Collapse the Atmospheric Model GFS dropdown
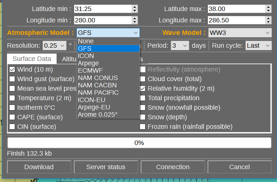Screen dimensions: 277x182 point(108,33)
